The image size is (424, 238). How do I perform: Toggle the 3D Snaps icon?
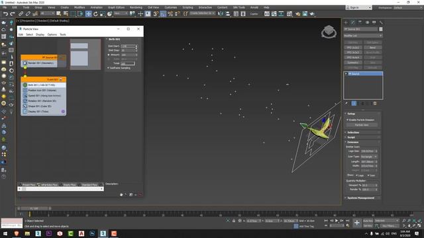tap(156, 14)
